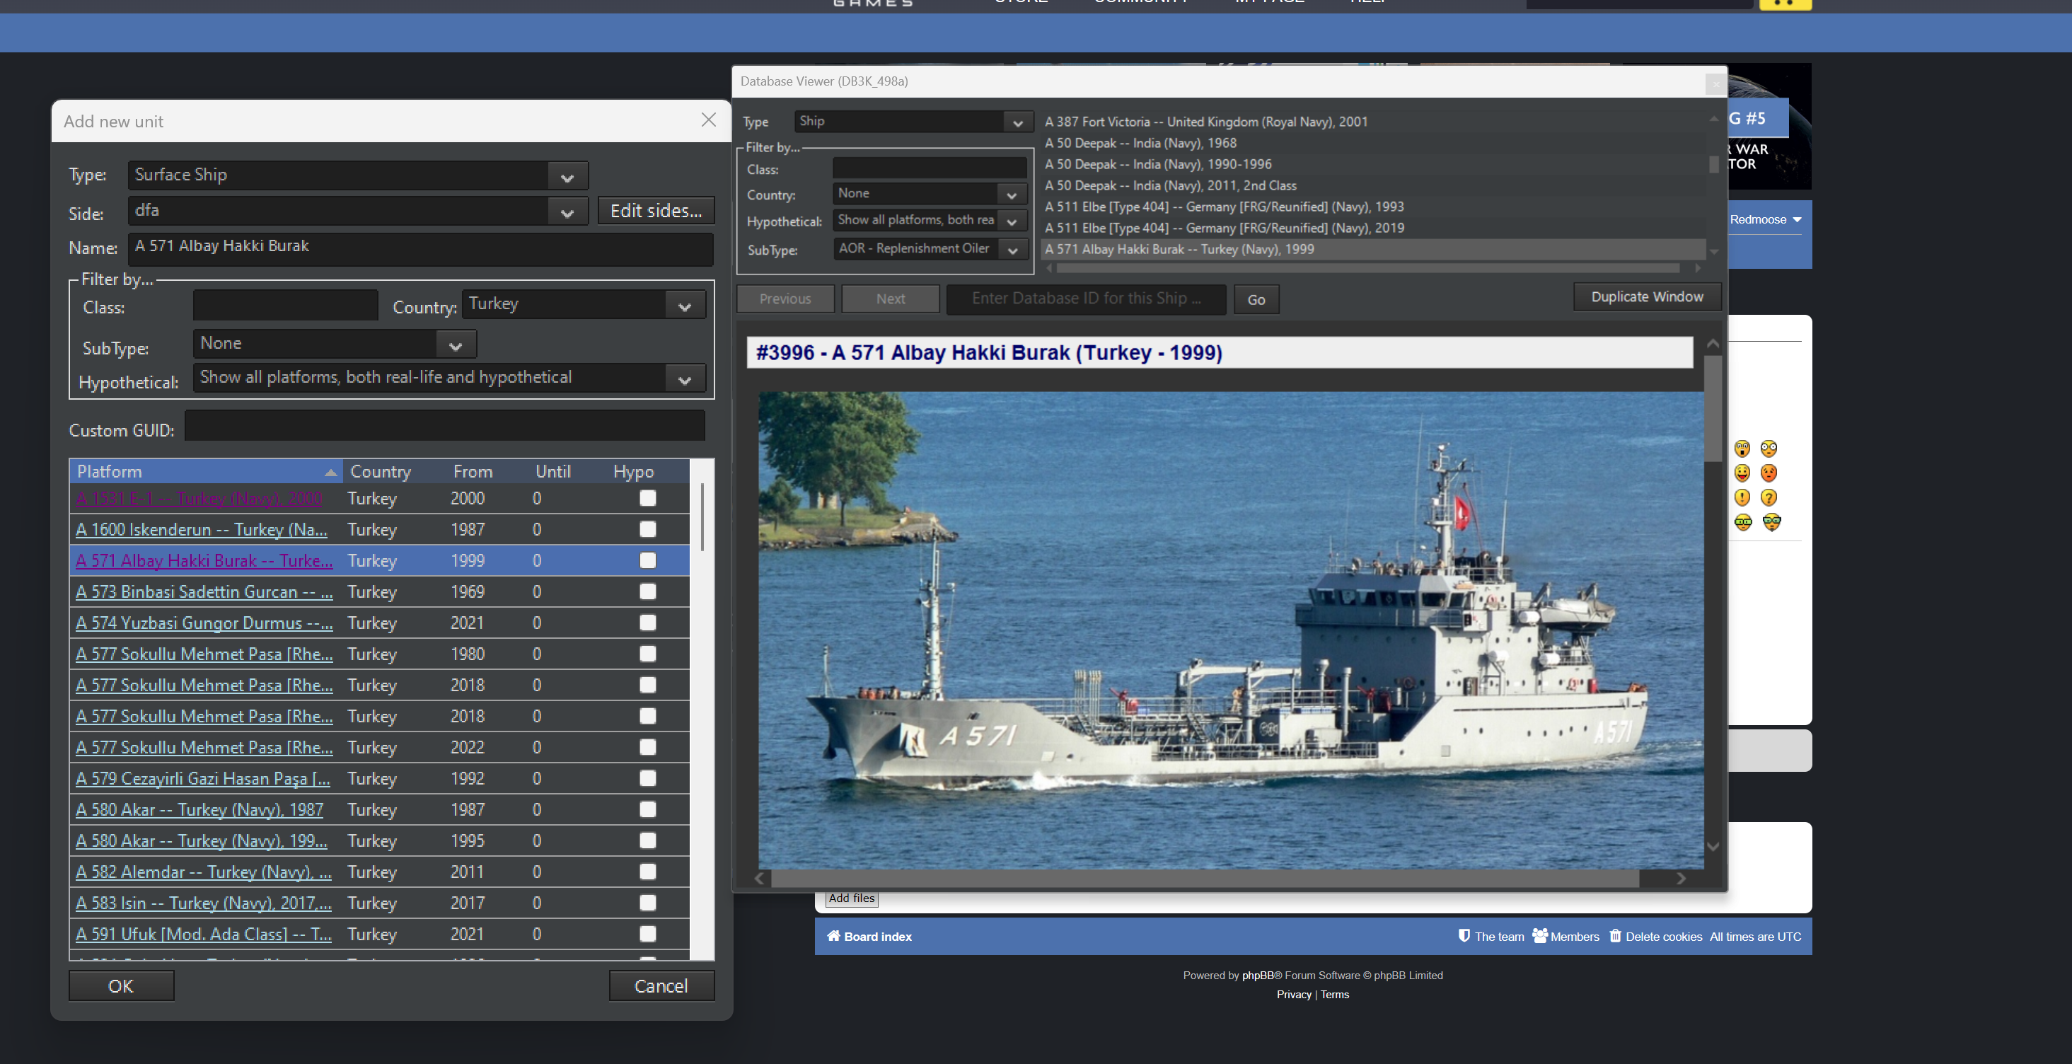
Task: Click the Previous button in Database Viewer
Action: click(785, 299)
